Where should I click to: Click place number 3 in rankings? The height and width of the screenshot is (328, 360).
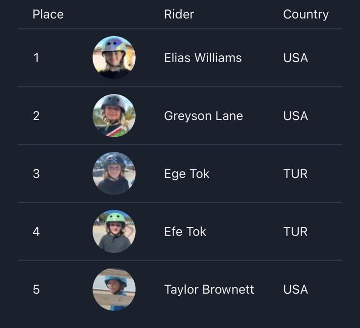pos(36,174)
